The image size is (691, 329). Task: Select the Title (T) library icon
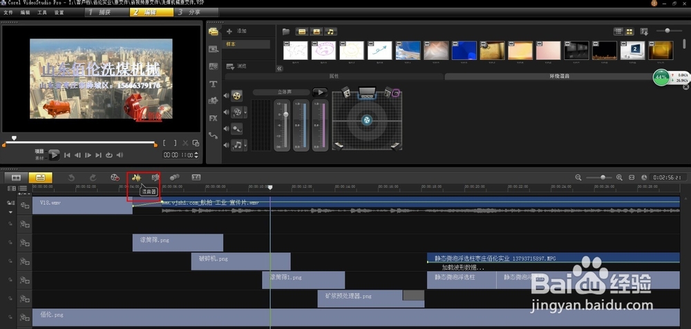214,84
